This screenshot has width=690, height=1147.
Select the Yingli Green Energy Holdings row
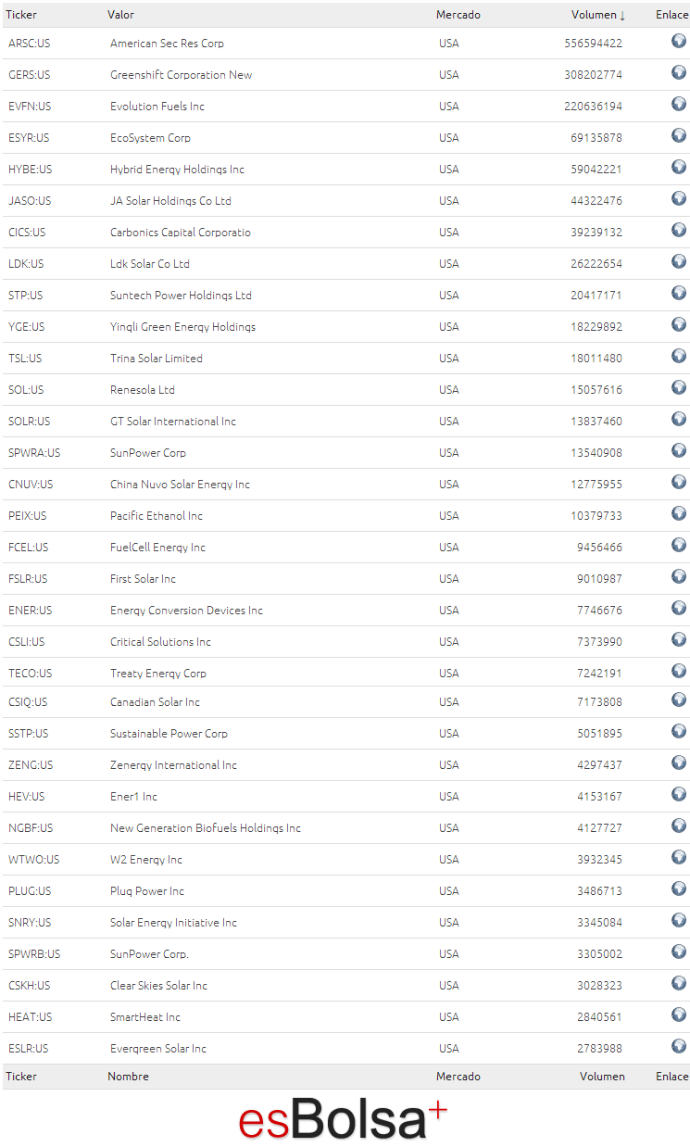pyautogui.click(x=345, y=327)
